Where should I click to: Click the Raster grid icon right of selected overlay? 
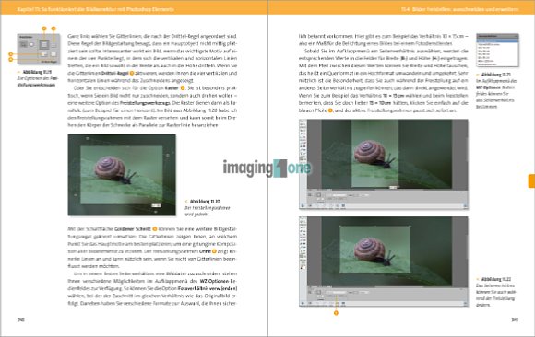coord(53,46)
